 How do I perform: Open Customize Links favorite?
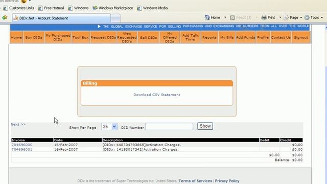19,8
